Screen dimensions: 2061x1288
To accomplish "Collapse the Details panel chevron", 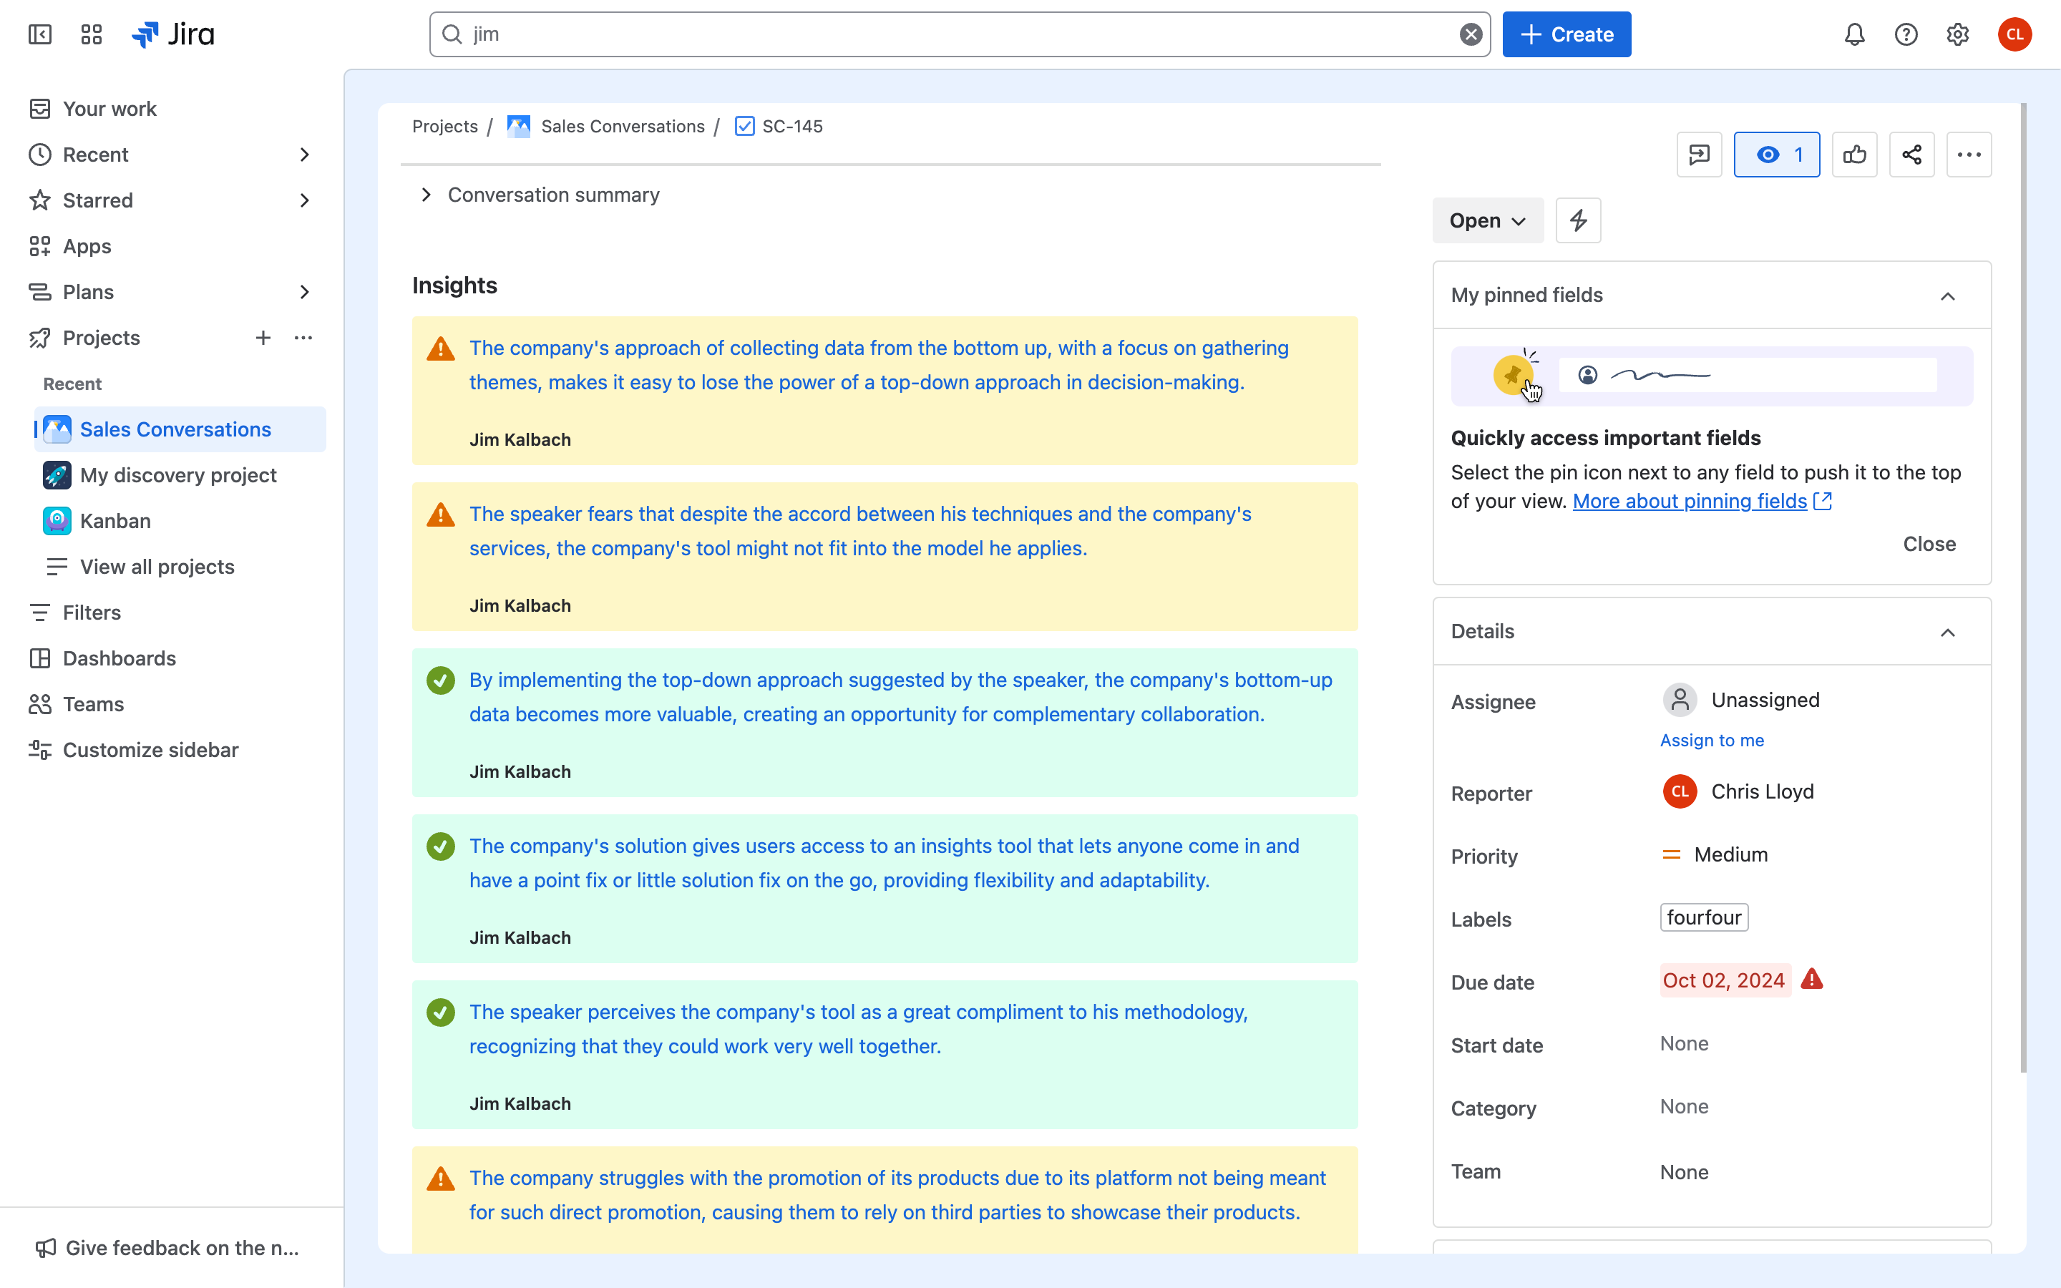I will 1947,632.
